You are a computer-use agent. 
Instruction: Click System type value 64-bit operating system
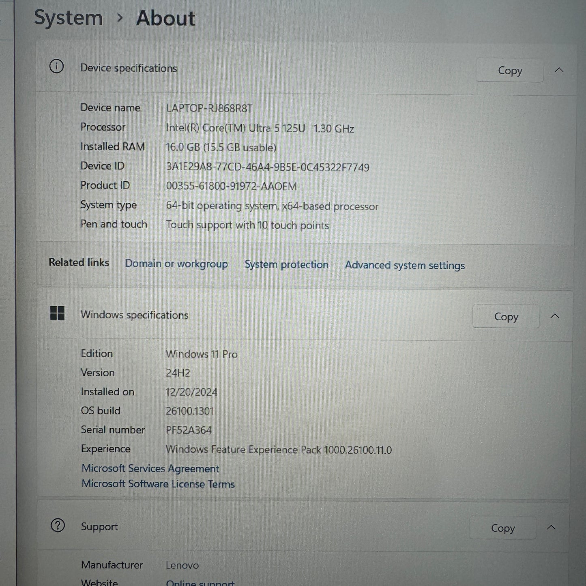pos(272,206)
